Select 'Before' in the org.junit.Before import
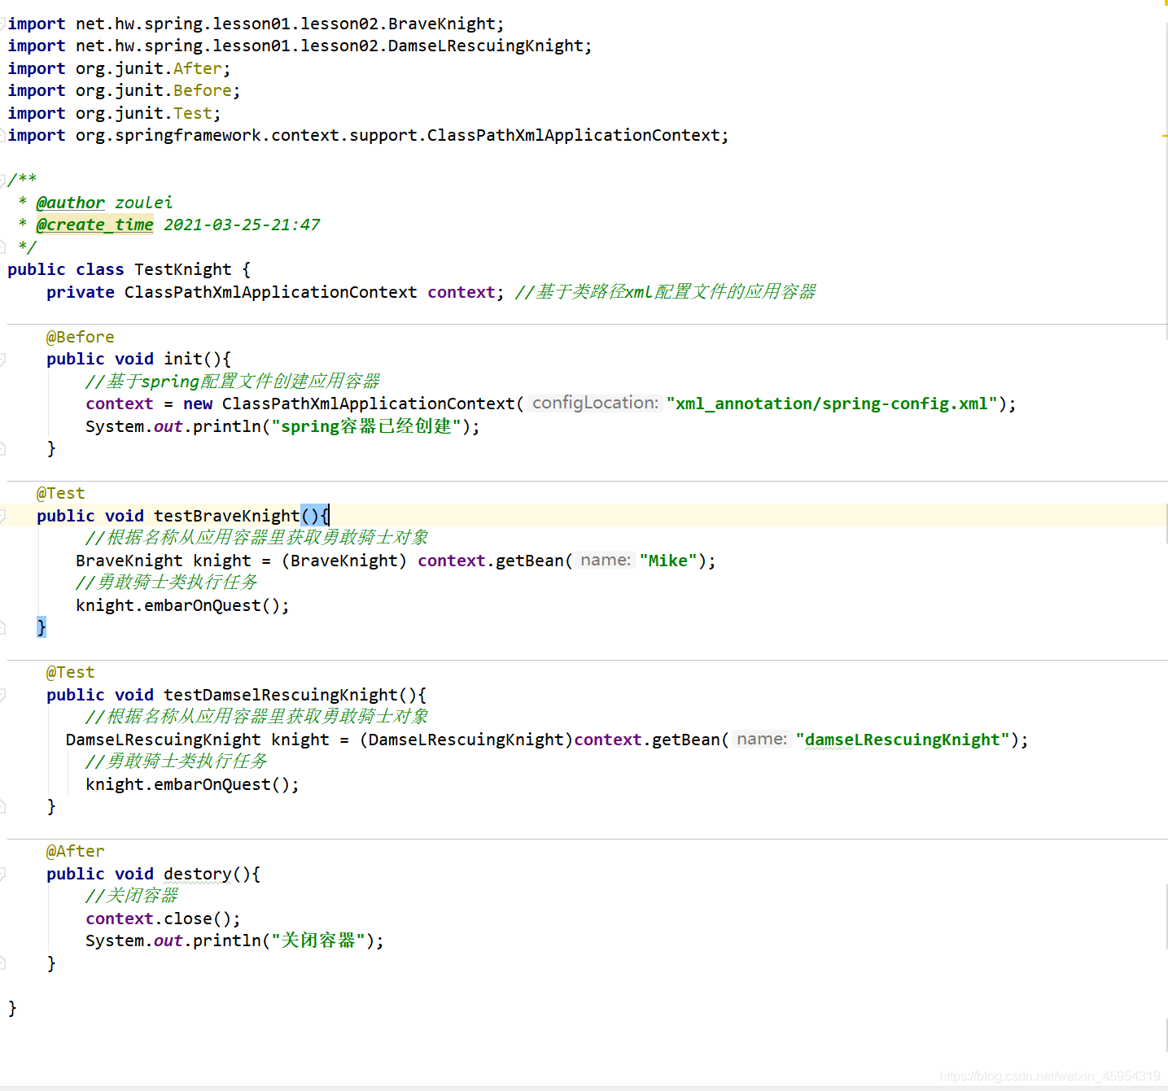This screenshot has width=1168, height=1091. tap(202, 90)
